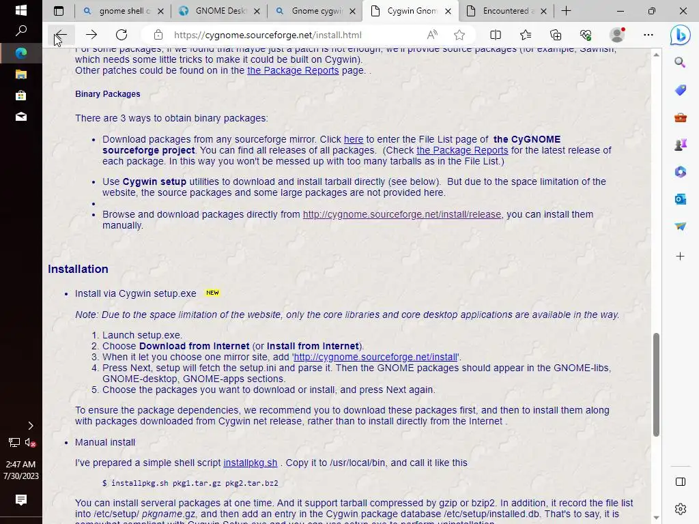Image resolution: width=699 pixels, height=524 pixels.
Task: Click the 'Binary Packages' heading
Action: click(x=107, y=94)
